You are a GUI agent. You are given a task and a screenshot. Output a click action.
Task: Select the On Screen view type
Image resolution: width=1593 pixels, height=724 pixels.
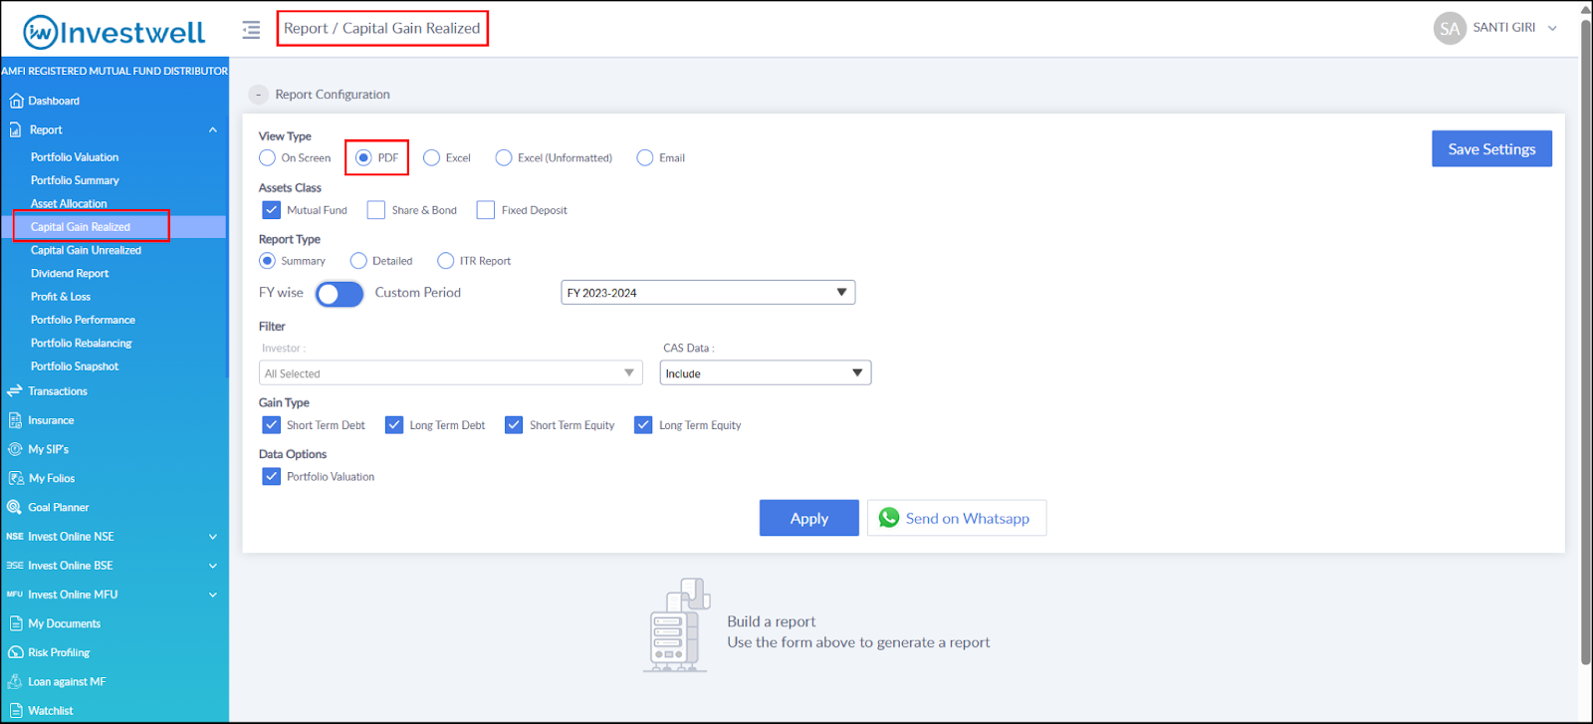(267, 157)
